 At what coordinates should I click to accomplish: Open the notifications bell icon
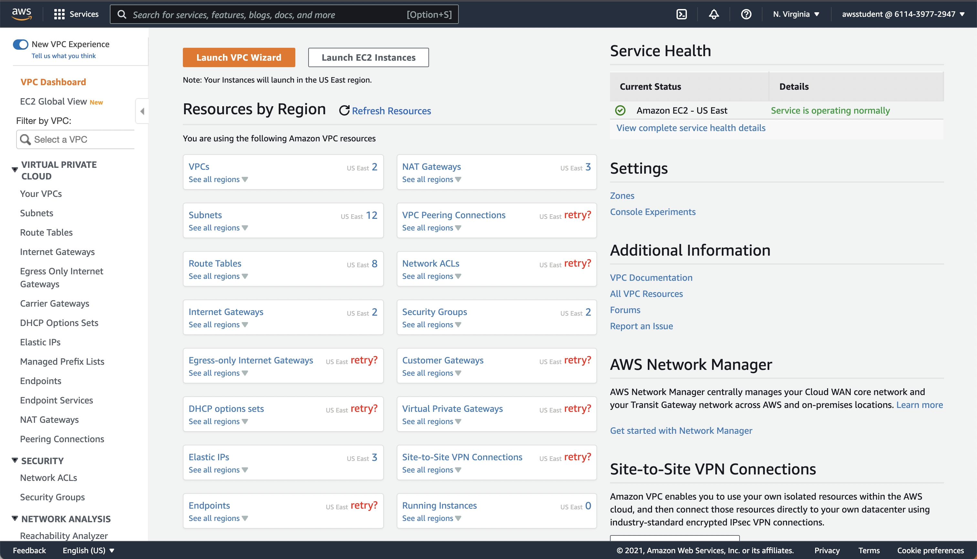[714, 14]
